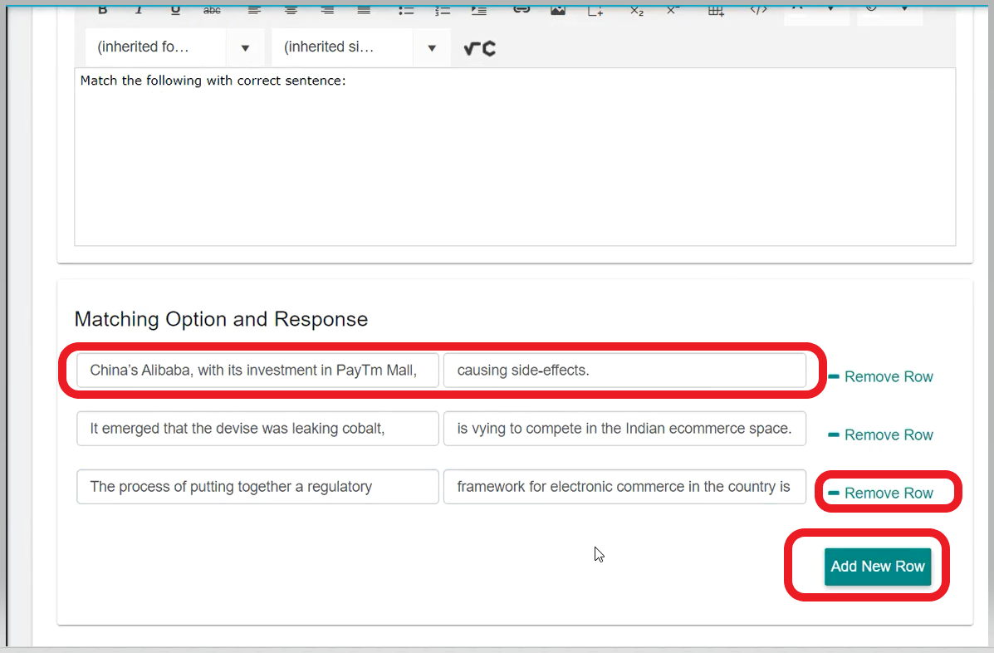Click the subscript icon
The height and width of the screenshot is (653, 994).
pos(636,10)
